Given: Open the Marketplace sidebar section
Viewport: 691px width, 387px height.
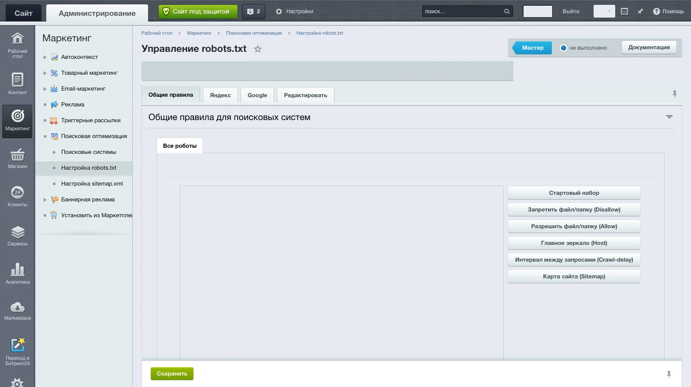Looking at the screenshot, I should (x=17, y=311).
